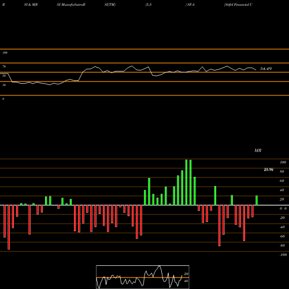Screen dimensions: 289x289
Task: Click the 'SI(TM)' header label
Action: click(x=110, y=5)
